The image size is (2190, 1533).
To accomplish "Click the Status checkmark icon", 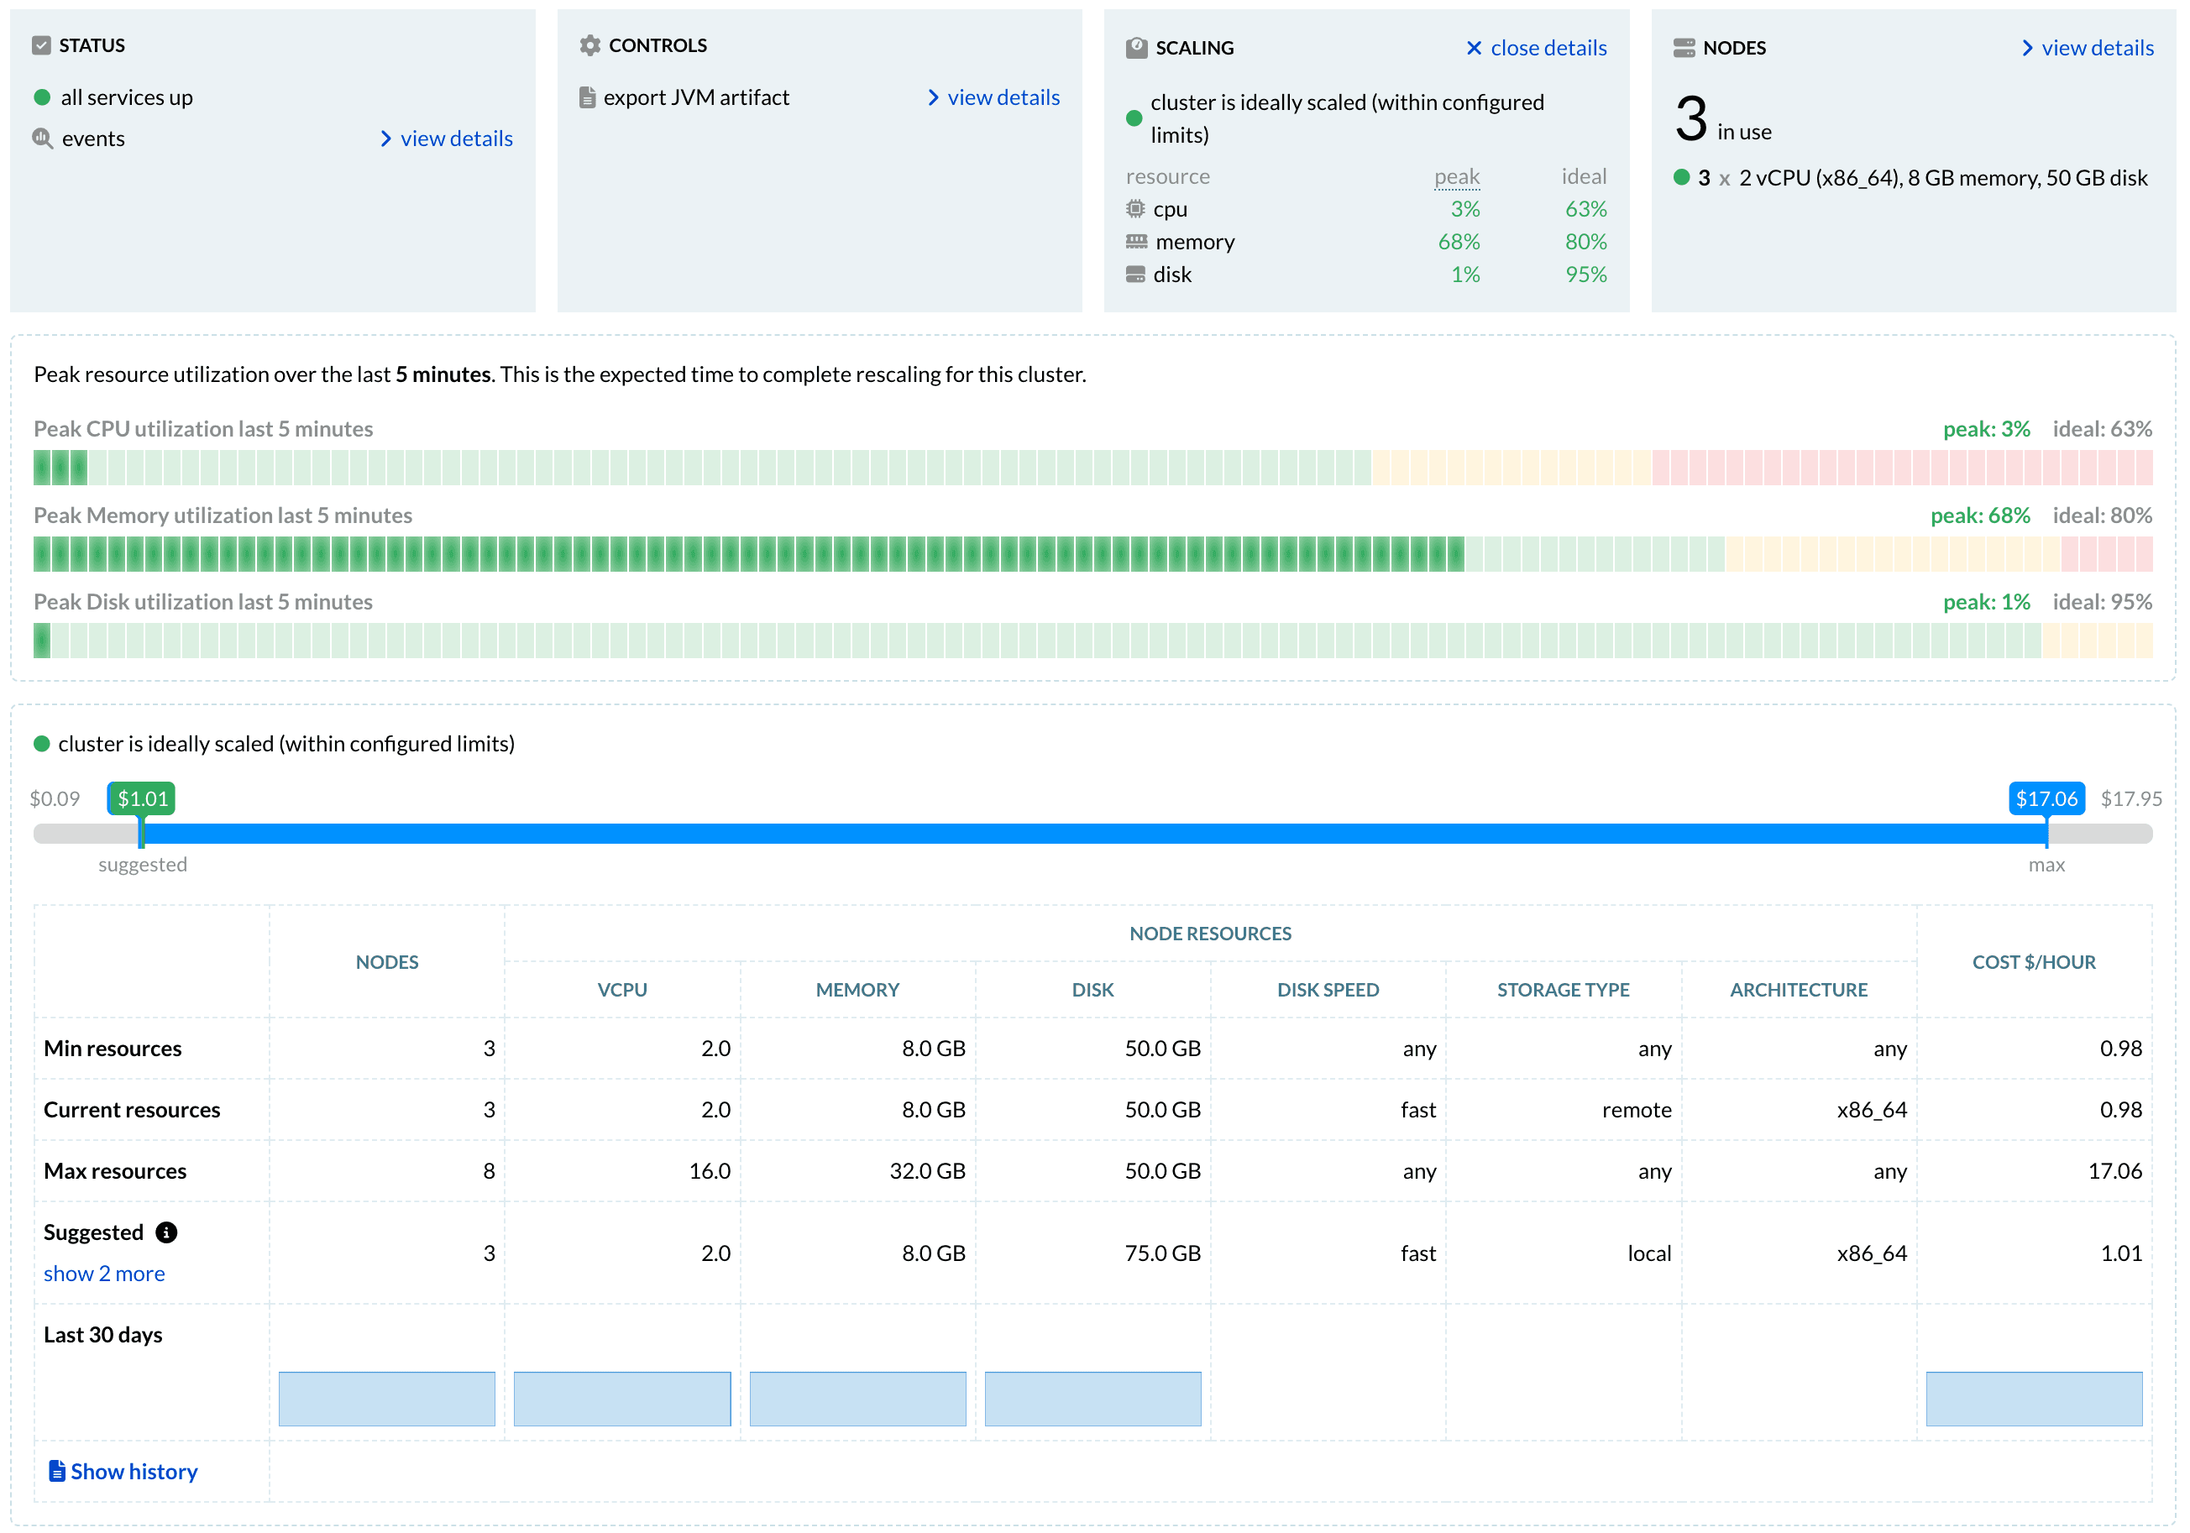I will 41,44.
